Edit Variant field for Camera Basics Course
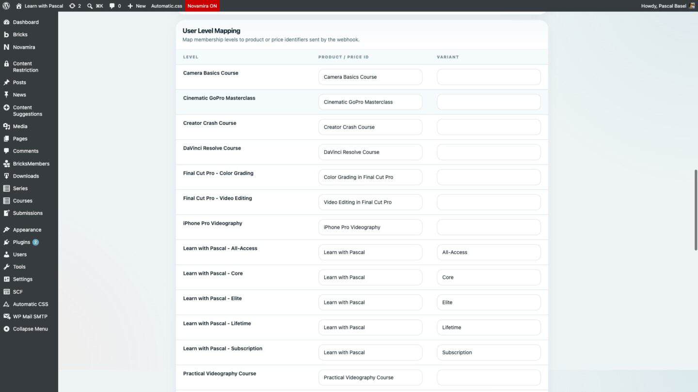 [489, 77]
